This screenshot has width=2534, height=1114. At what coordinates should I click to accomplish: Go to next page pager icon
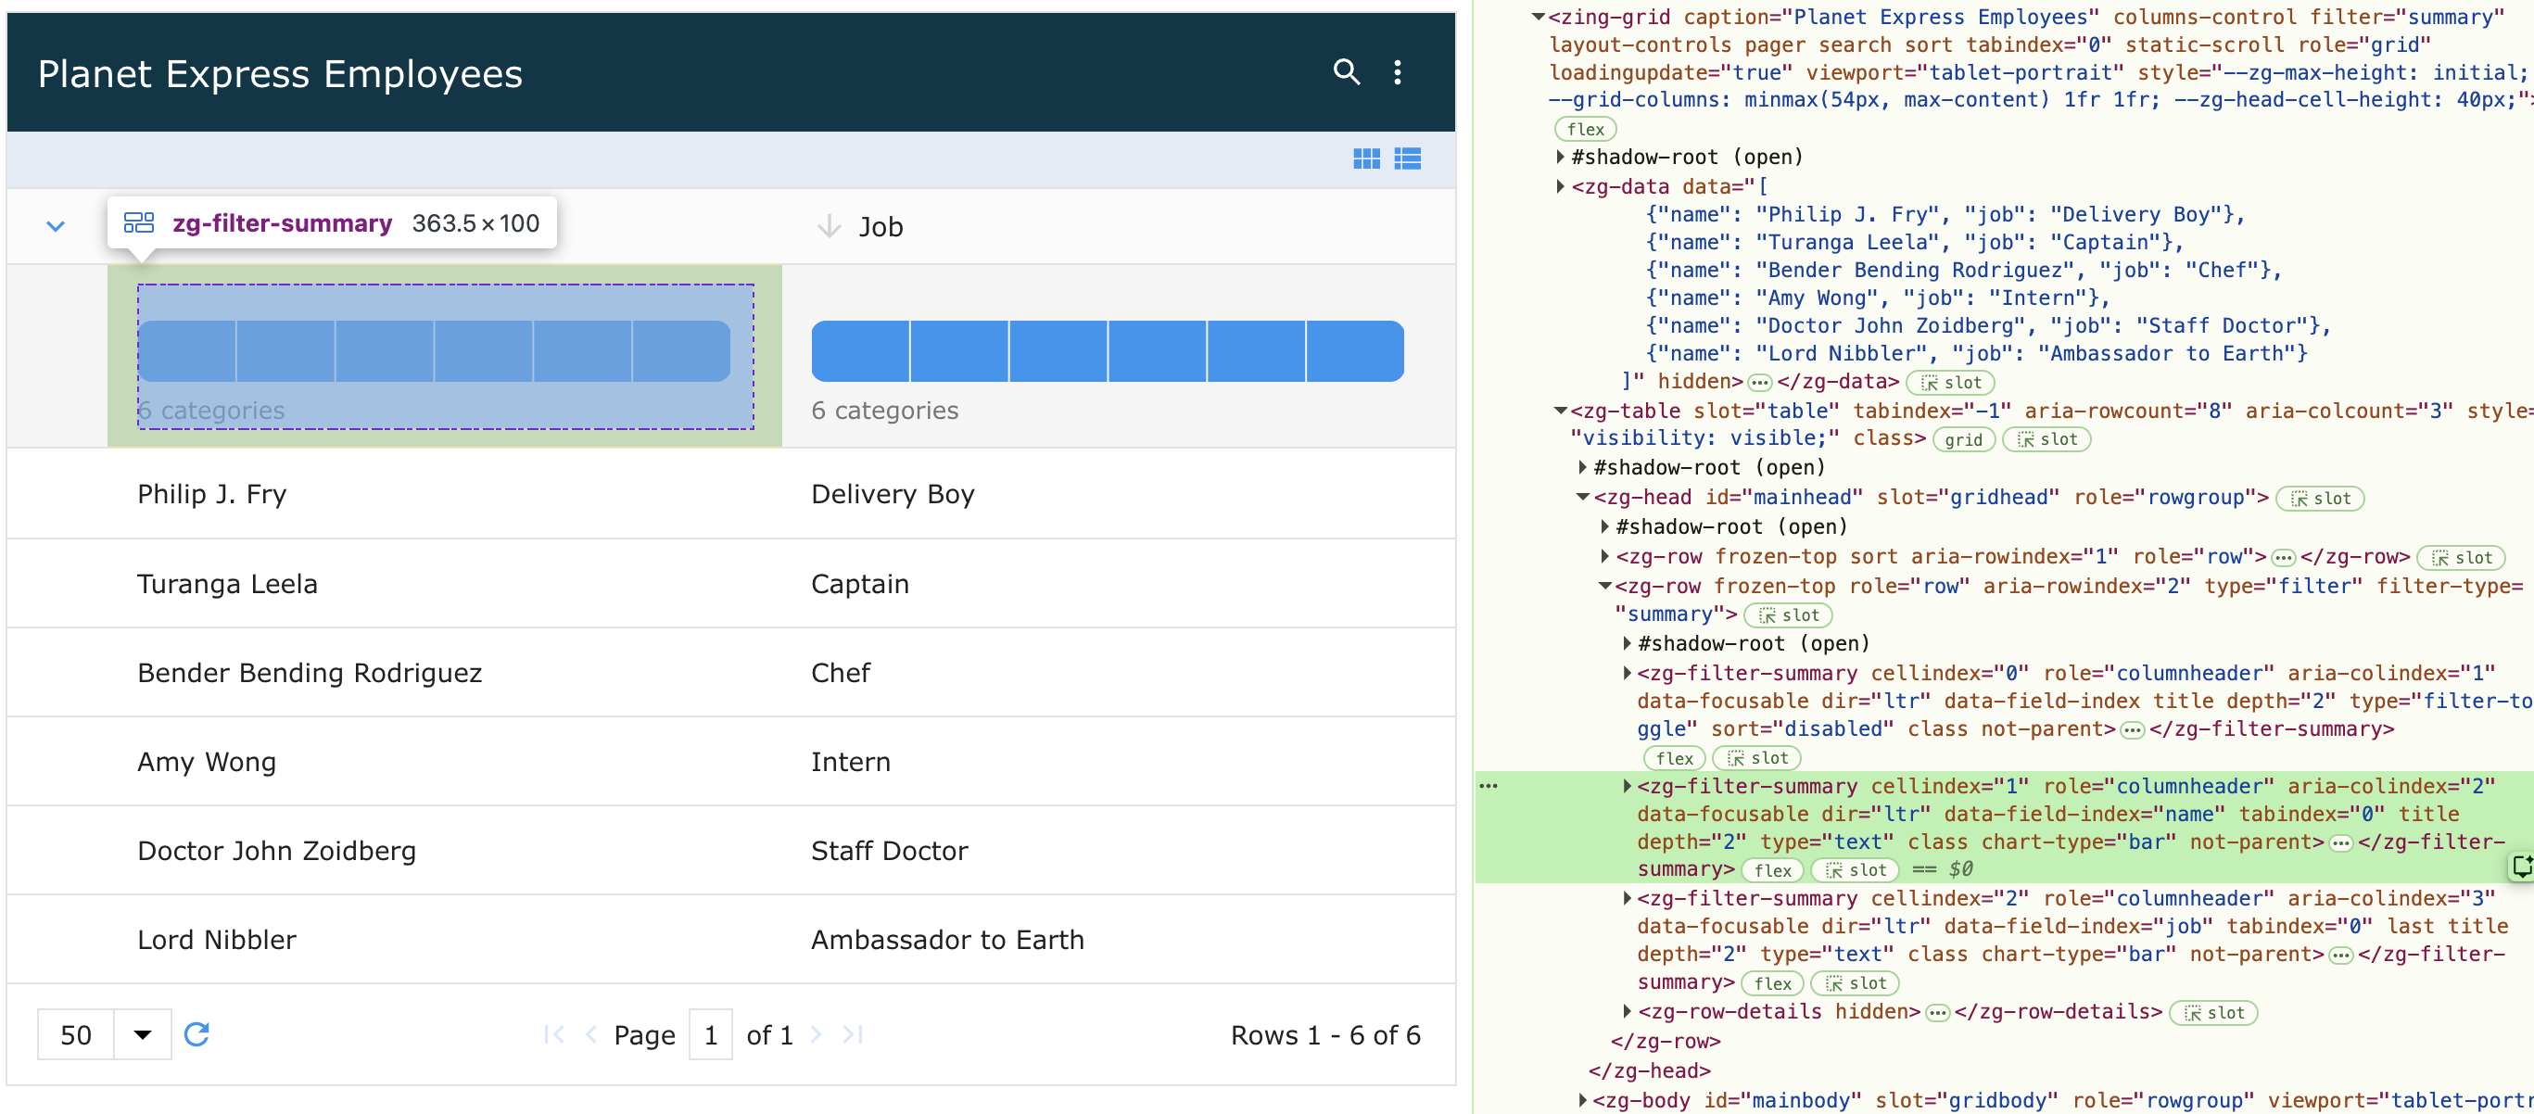tap(816, 1034)
